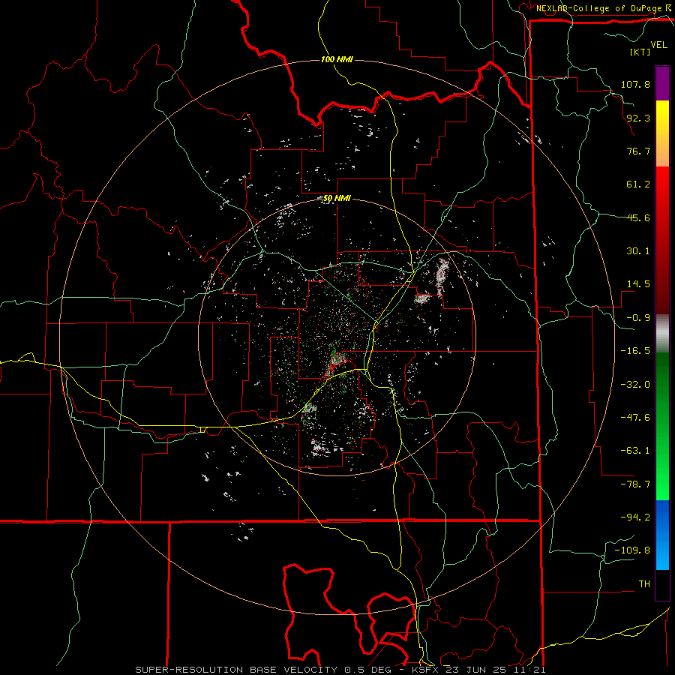Select the 45.6 scale value

[x=638, y=217]
